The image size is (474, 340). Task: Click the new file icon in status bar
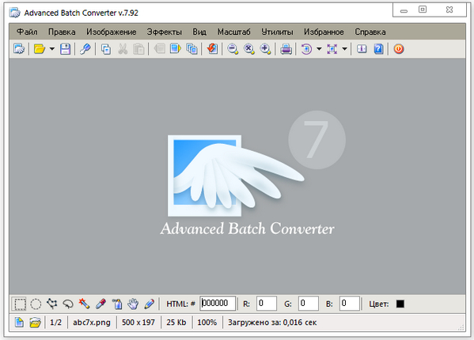click(19, 322)
